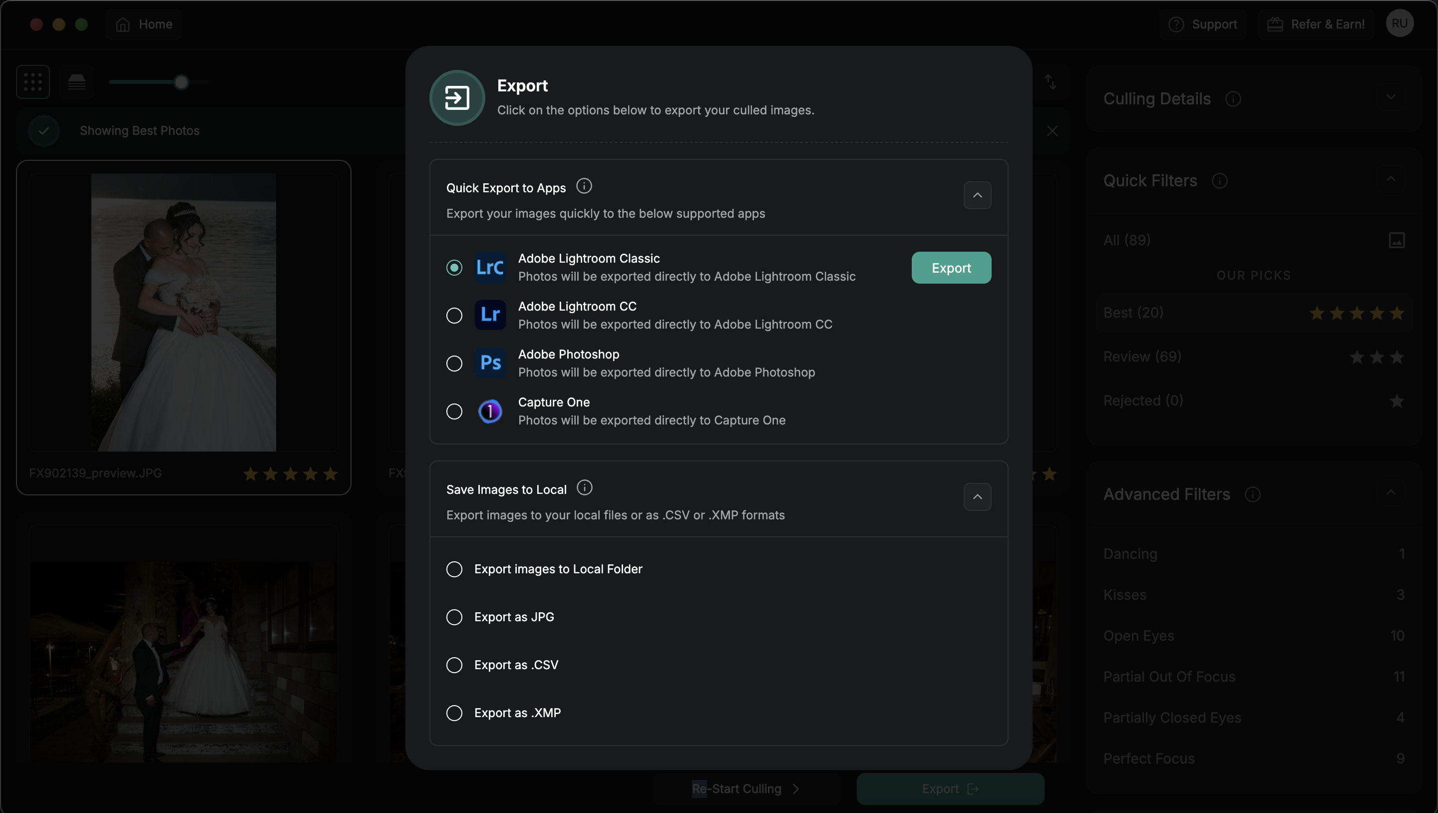The image size is (1438, 813).
Task: Open the Quick Filters info icon
Action: pos(1220,181)
